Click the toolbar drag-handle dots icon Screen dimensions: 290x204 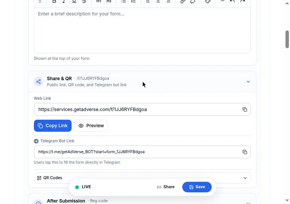[40, 2]
